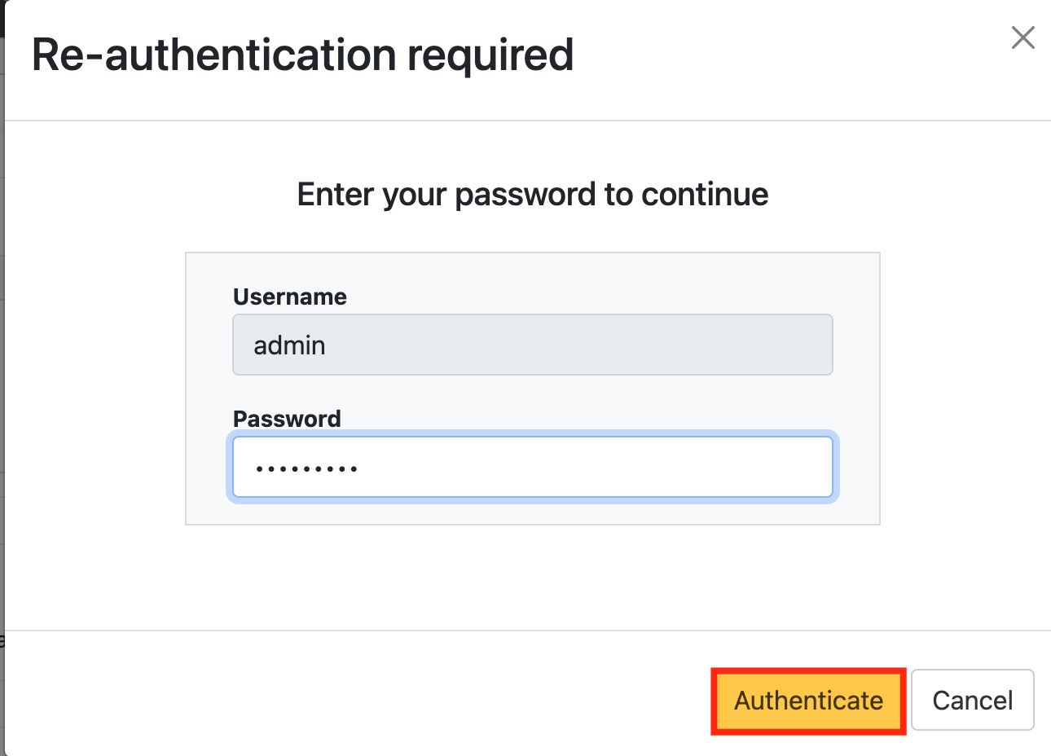Click the Password label

pyautogui.click(x=287, y=419)
